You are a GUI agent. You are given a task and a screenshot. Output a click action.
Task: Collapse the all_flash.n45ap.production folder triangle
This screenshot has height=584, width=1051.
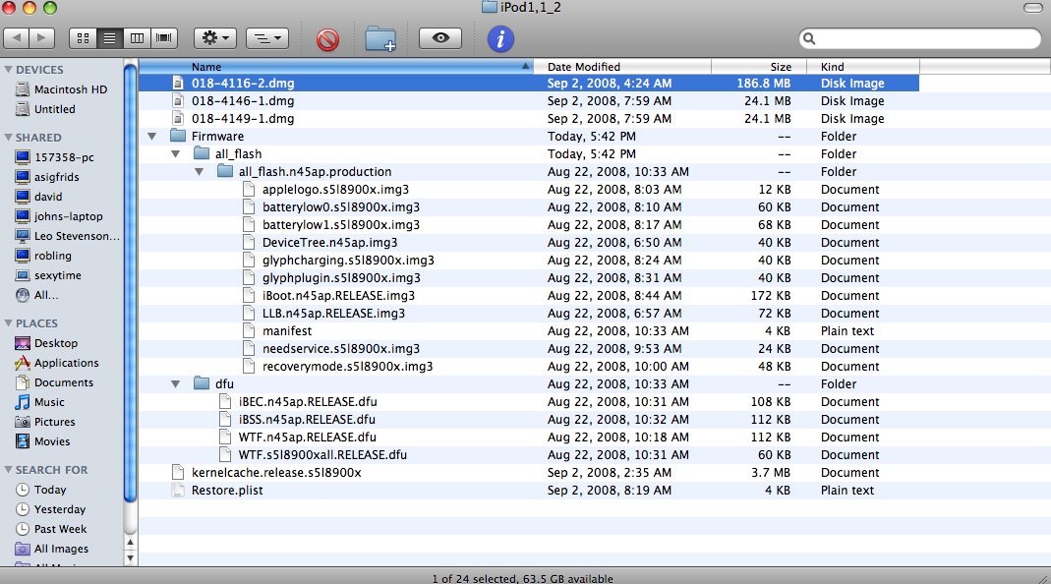tap(199, 172)
